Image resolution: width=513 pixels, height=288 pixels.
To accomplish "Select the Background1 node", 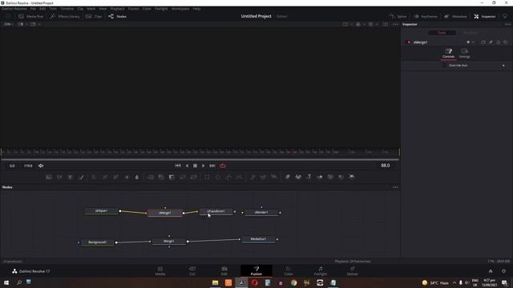I will (98, 242).
